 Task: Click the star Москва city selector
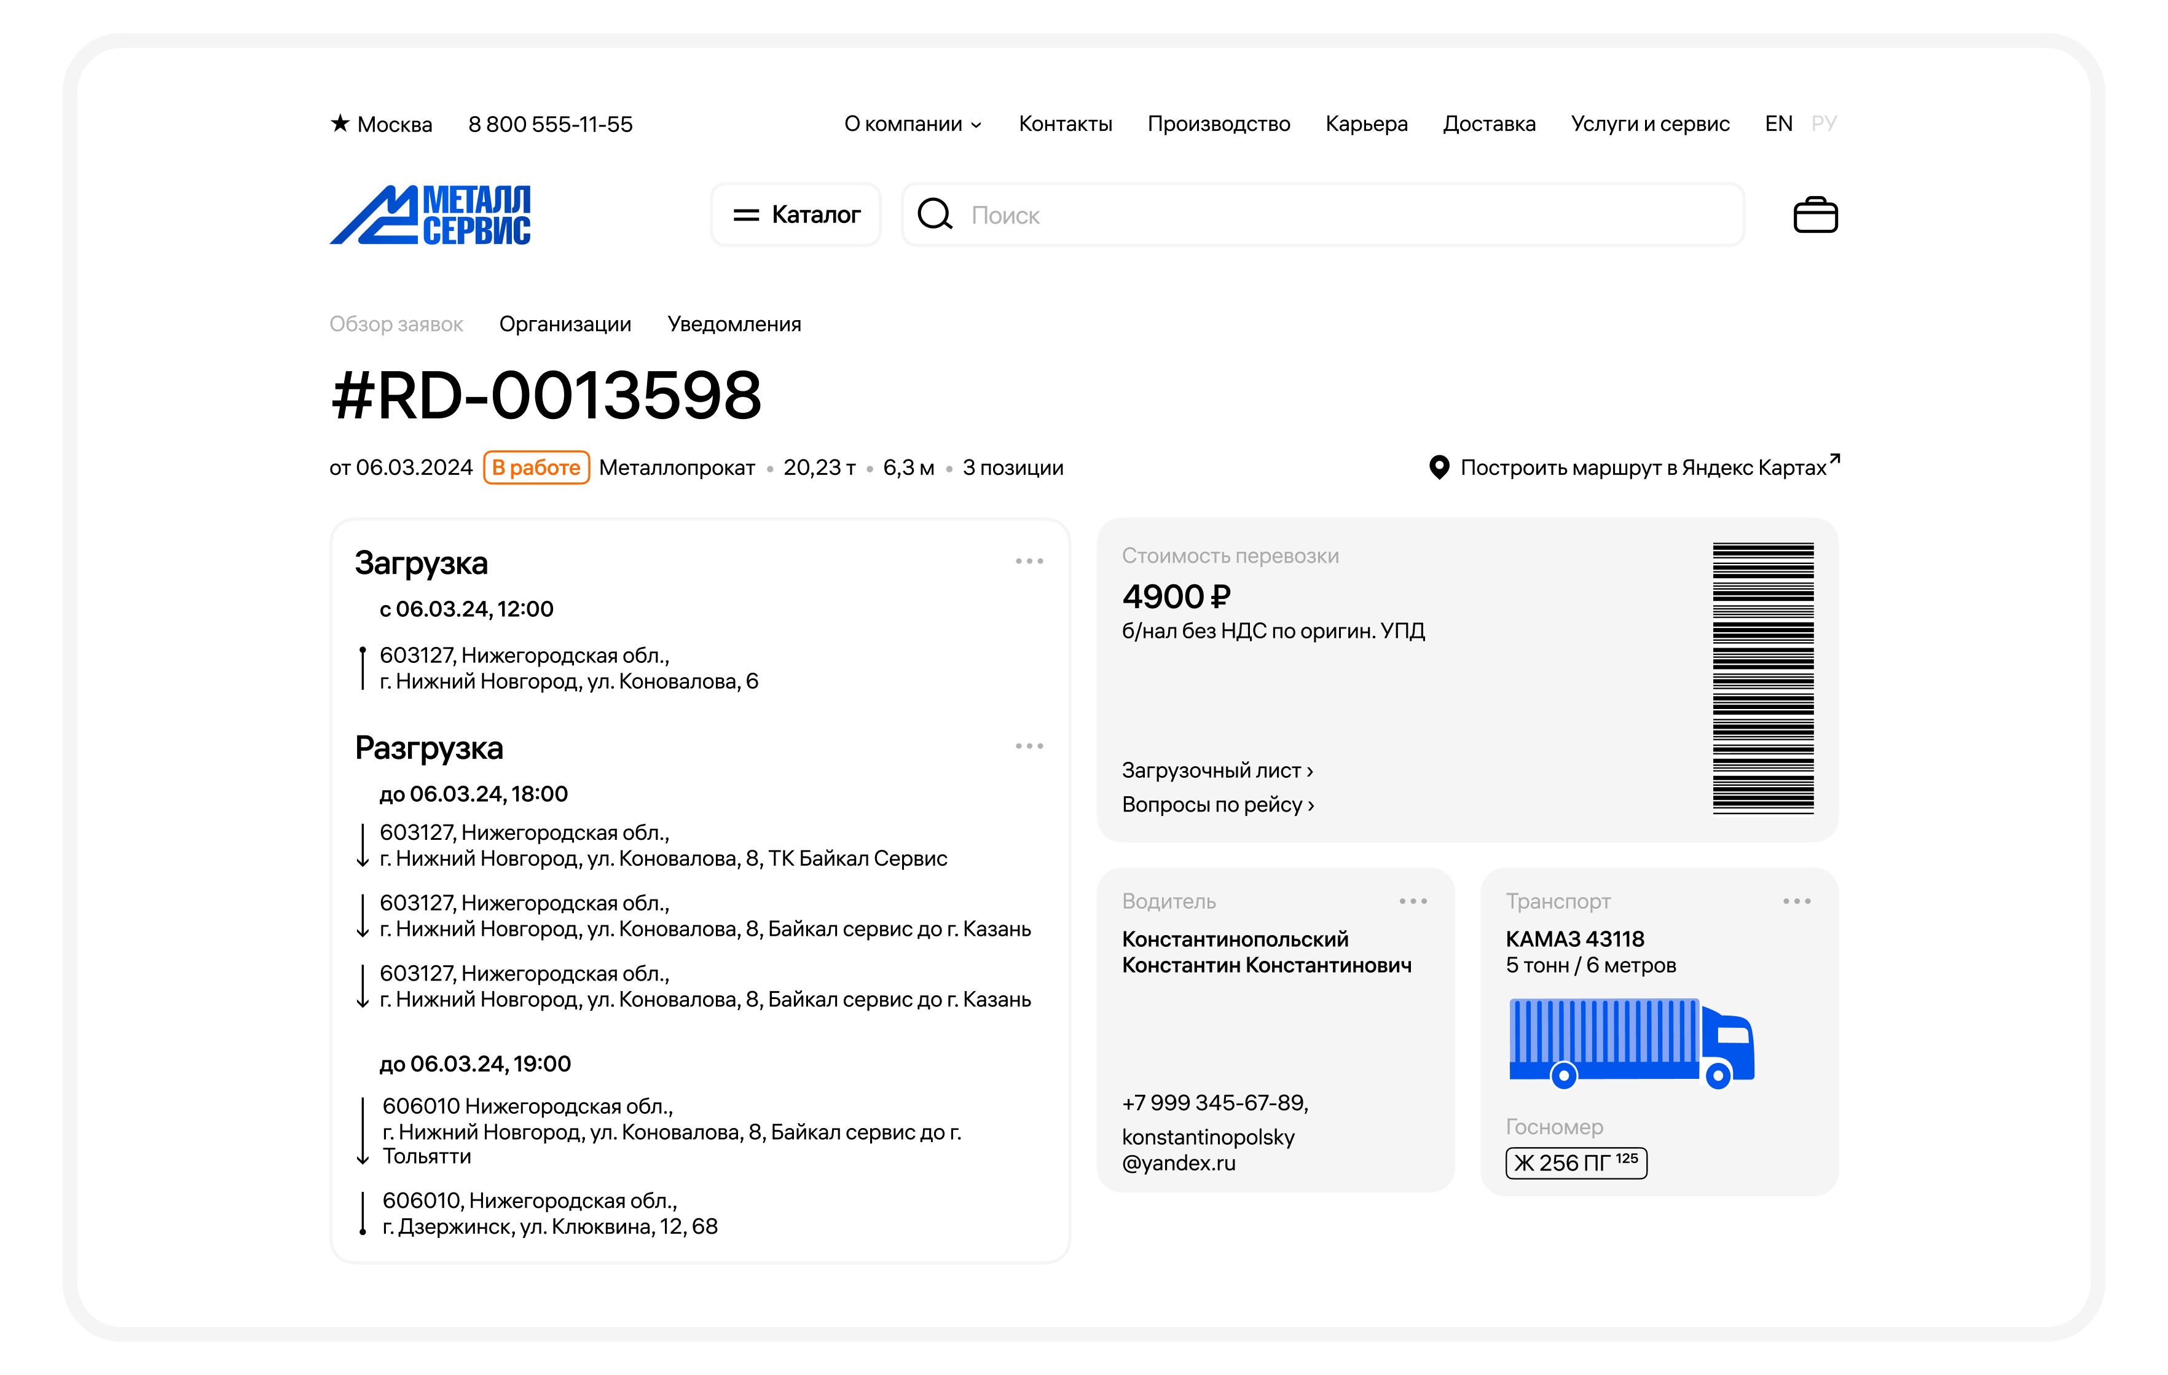point(381,124)
